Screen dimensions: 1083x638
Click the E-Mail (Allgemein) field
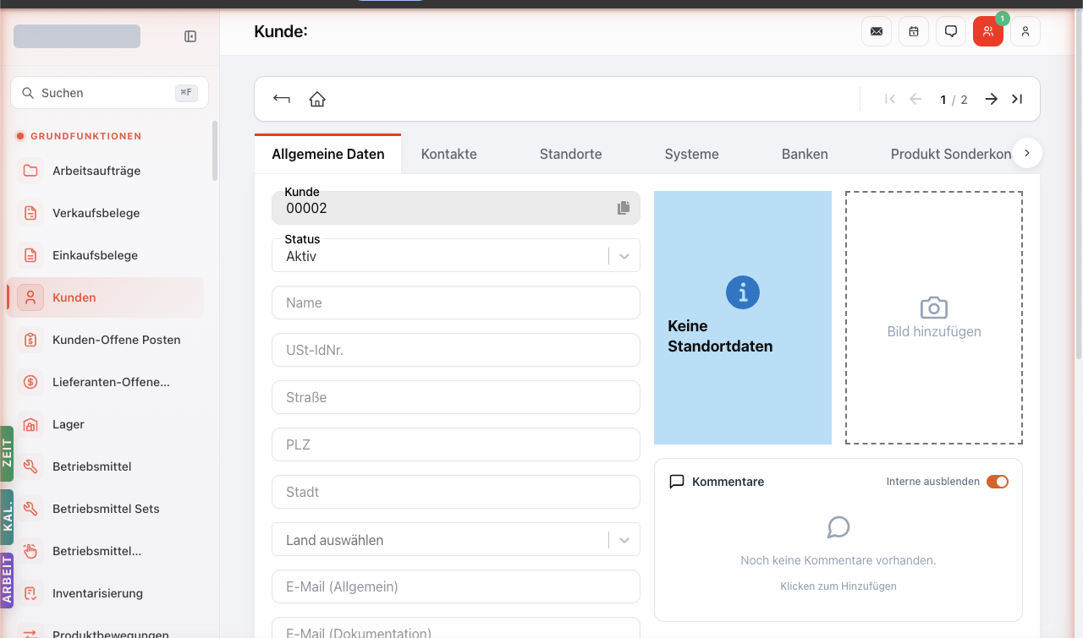456,586
